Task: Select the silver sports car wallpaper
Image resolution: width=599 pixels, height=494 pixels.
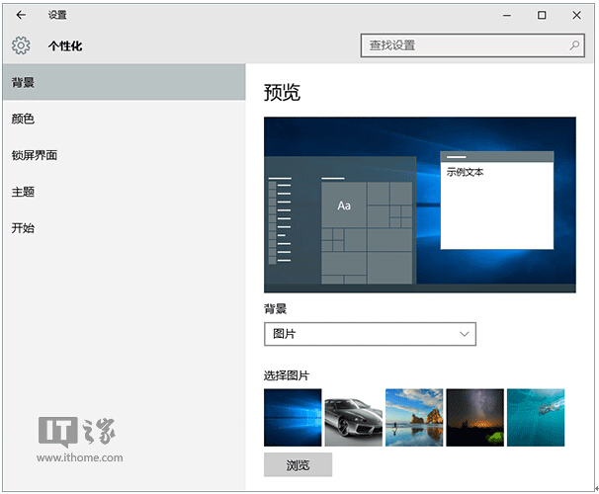Action: pyautogui.click(x=353, y=417)
